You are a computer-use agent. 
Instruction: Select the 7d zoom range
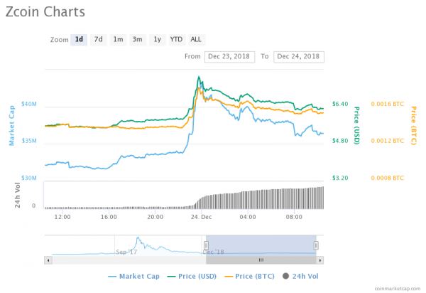click(99, 40)
